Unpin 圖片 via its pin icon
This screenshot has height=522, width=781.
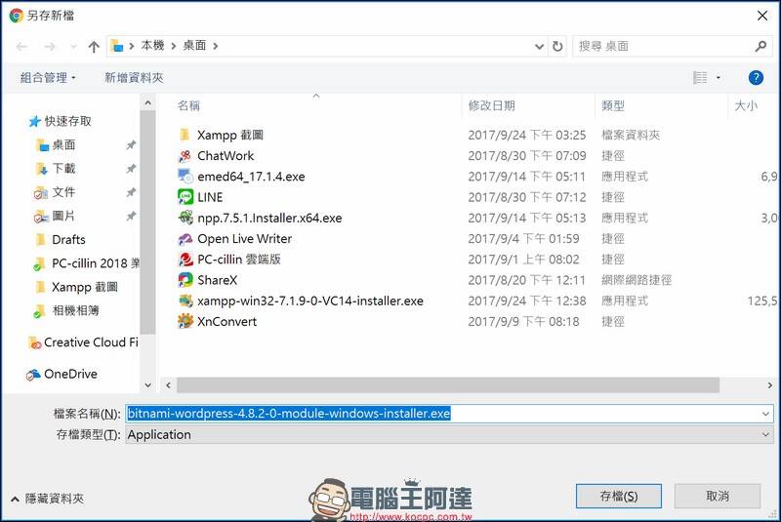coord(131,216)
